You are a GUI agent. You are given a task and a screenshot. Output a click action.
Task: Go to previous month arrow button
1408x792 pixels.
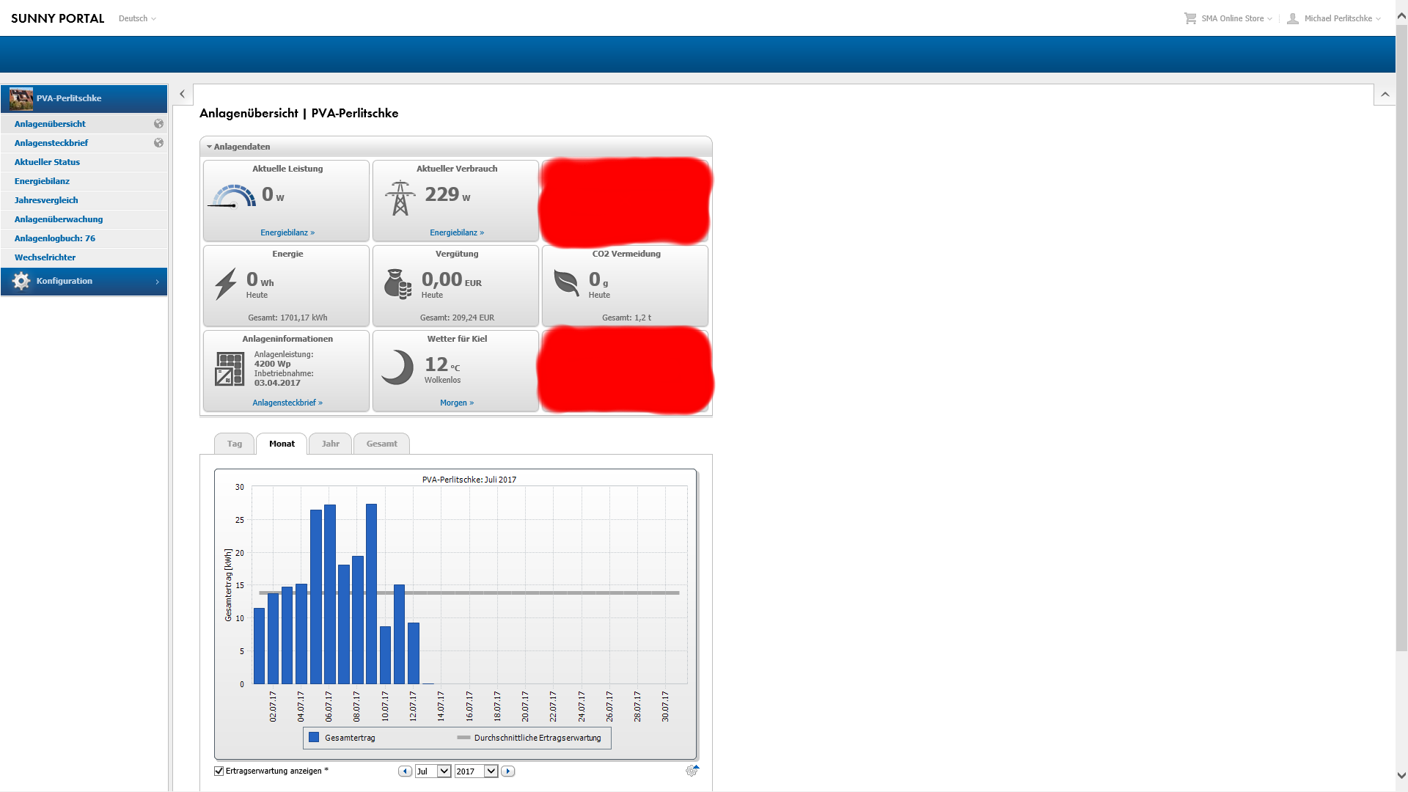(405, 771)
